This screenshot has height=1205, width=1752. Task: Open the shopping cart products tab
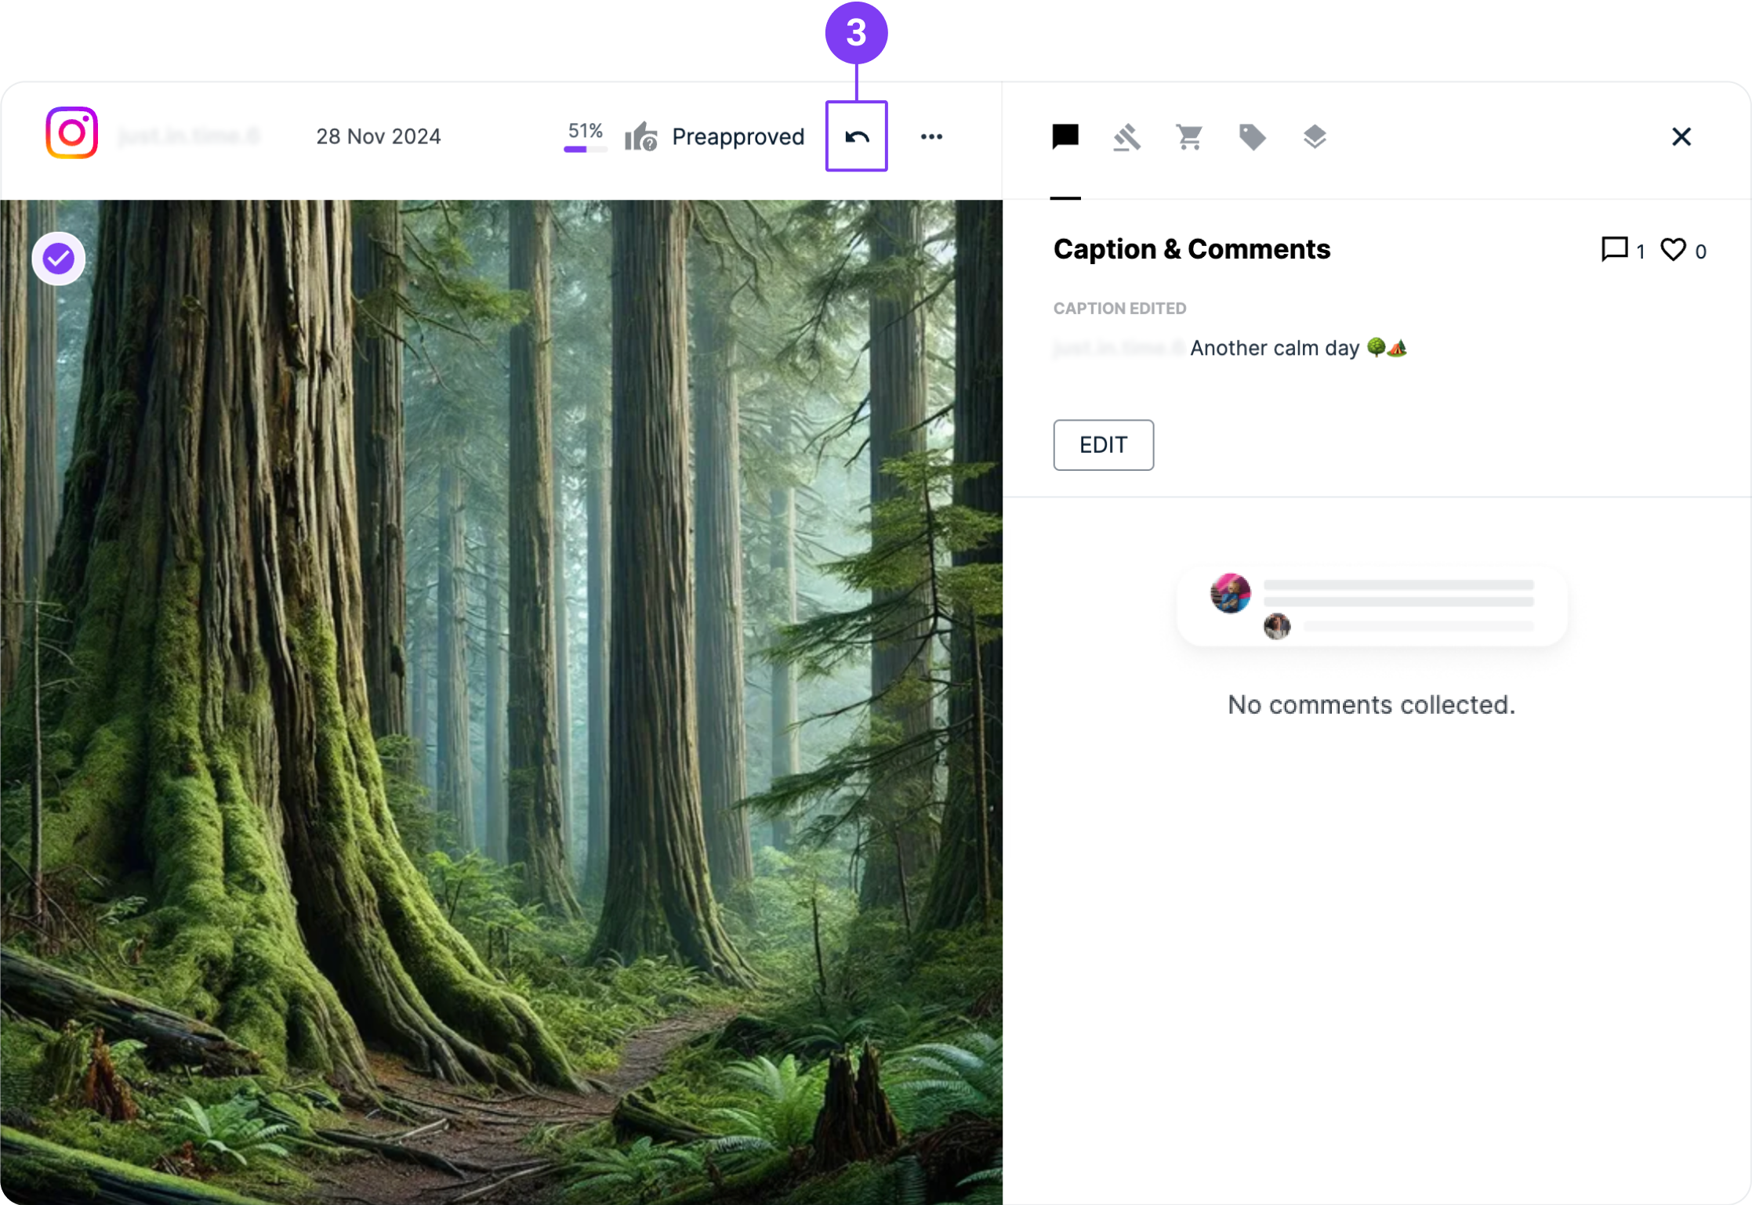pos(1189,137)
